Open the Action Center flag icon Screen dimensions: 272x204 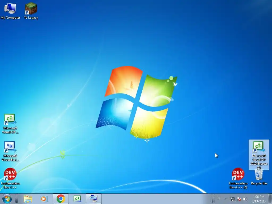[x=239, y=199]
